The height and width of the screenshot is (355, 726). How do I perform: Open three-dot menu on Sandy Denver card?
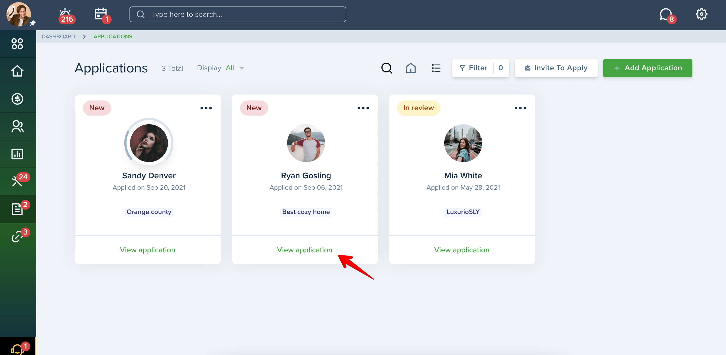point(206,108)
